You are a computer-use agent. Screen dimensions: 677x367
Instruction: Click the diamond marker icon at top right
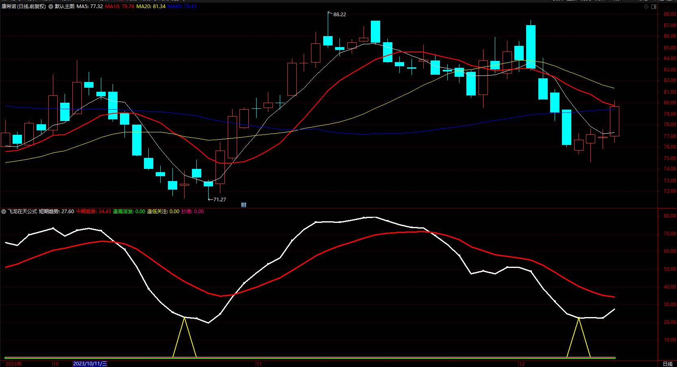[647, 6]
